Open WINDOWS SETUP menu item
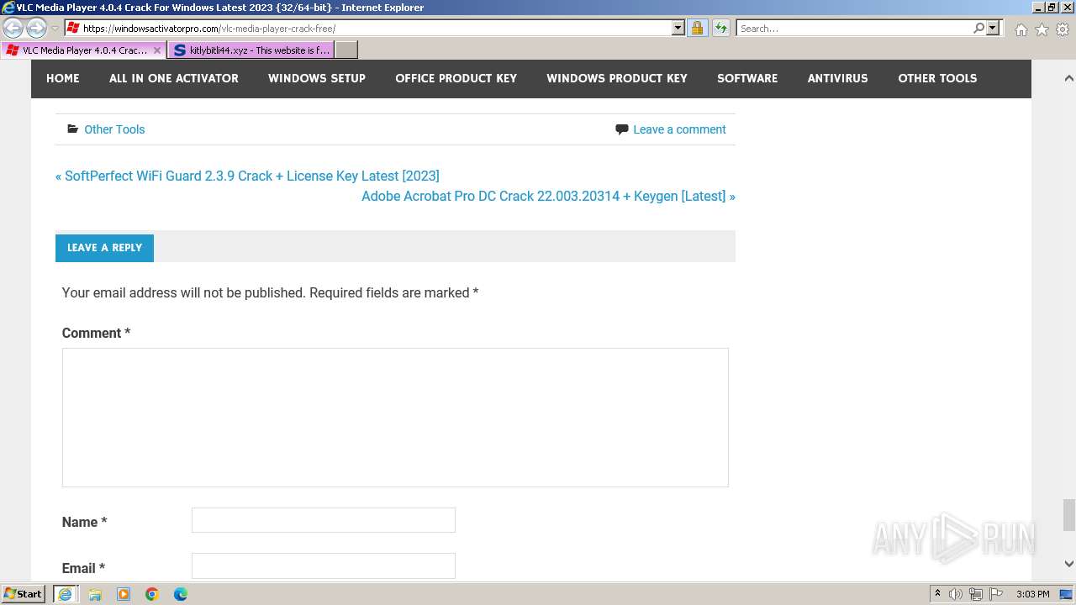 pyautogui.click(x=317, y=78)
